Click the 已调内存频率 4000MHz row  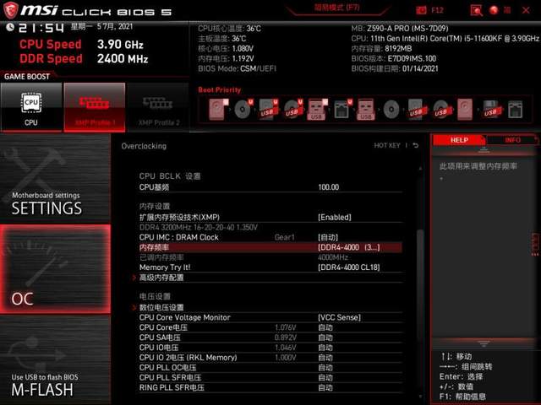pos(270,257)
